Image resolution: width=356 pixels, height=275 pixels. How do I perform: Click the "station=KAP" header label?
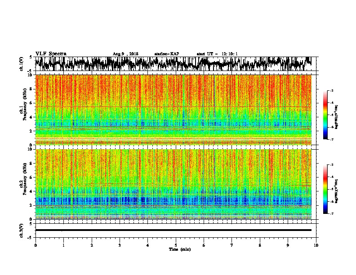[167, 54]
